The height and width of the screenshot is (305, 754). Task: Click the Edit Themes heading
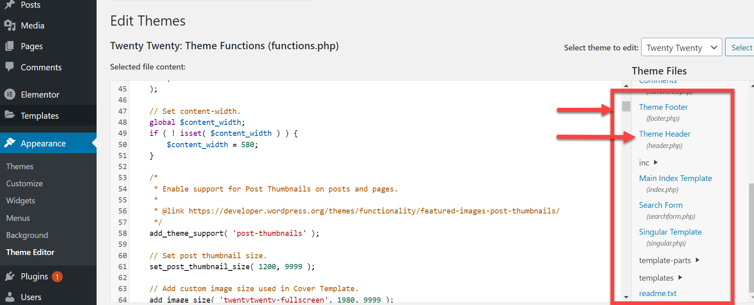coord(148,21)
